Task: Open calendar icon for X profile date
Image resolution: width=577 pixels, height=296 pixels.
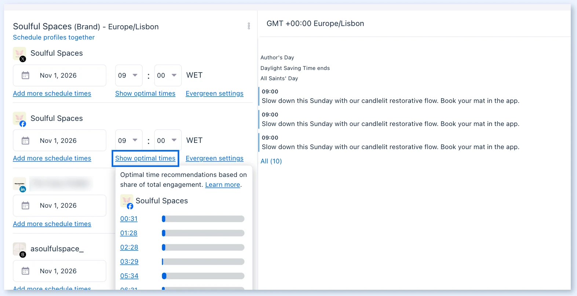Action: (x=25, y=75)
